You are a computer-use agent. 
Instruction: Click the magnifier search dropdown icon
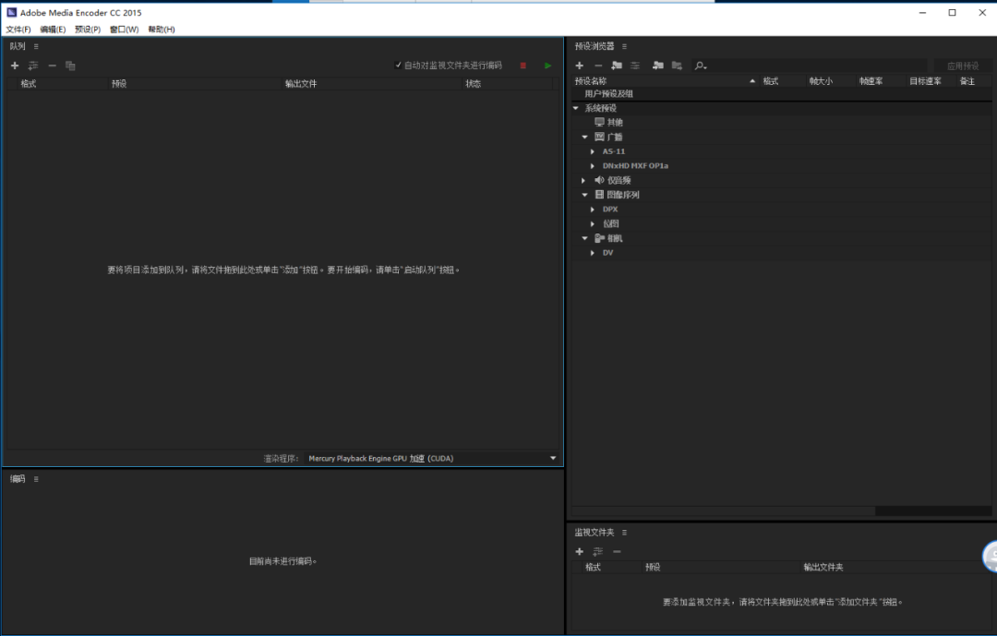(701, 66)
